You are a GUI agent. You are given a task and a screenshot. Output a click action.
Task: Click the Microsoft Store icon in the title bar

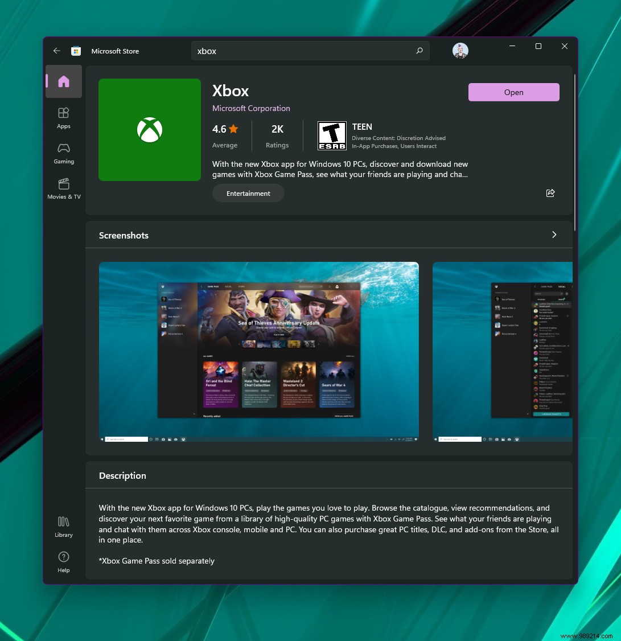[76, 51]
